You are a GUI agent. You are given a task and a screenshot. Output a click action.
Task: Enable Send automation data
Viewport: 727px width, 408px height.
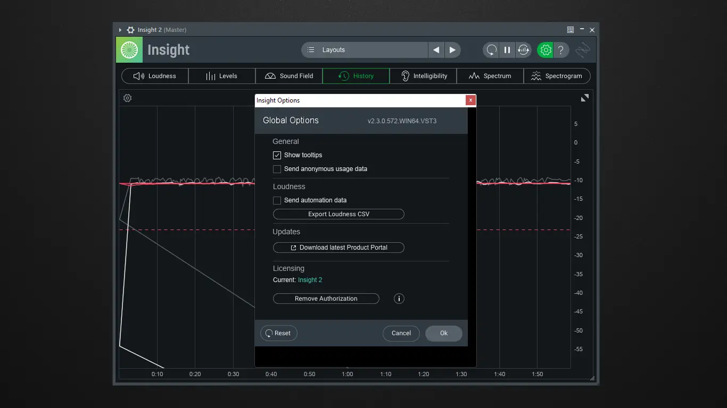[x=277, y=200]
